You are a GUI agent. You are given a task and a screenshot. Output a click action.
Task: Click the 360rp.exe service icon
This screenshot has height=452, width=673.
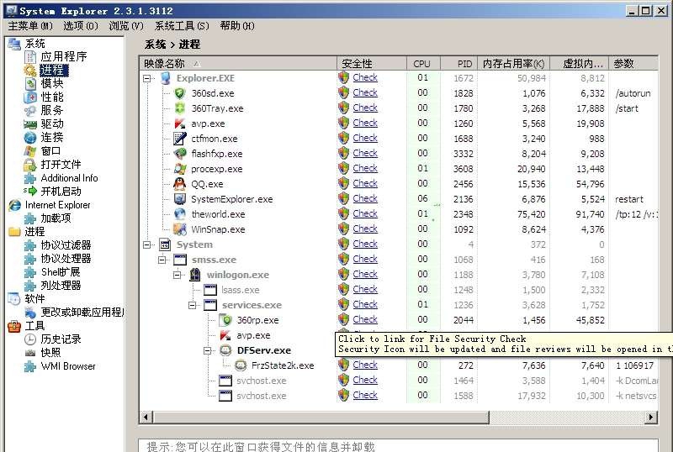tap(225, 320)
